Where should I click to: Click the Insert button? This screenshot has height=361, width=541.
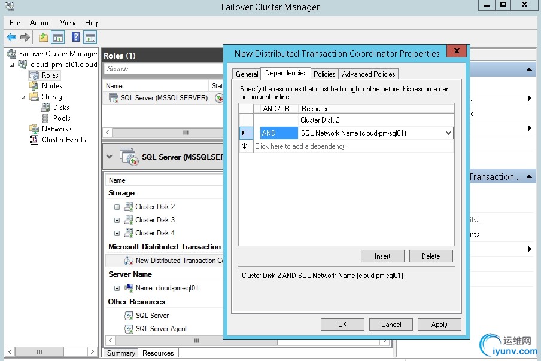[x=382, y=256]
